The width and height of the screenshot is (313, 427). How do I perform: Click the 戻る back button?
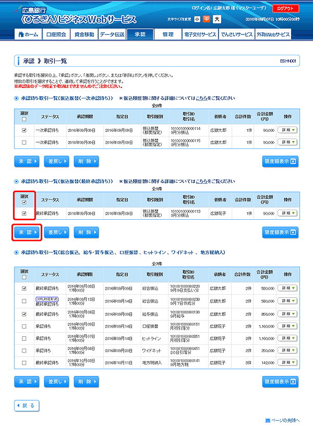tap(26, 405)
